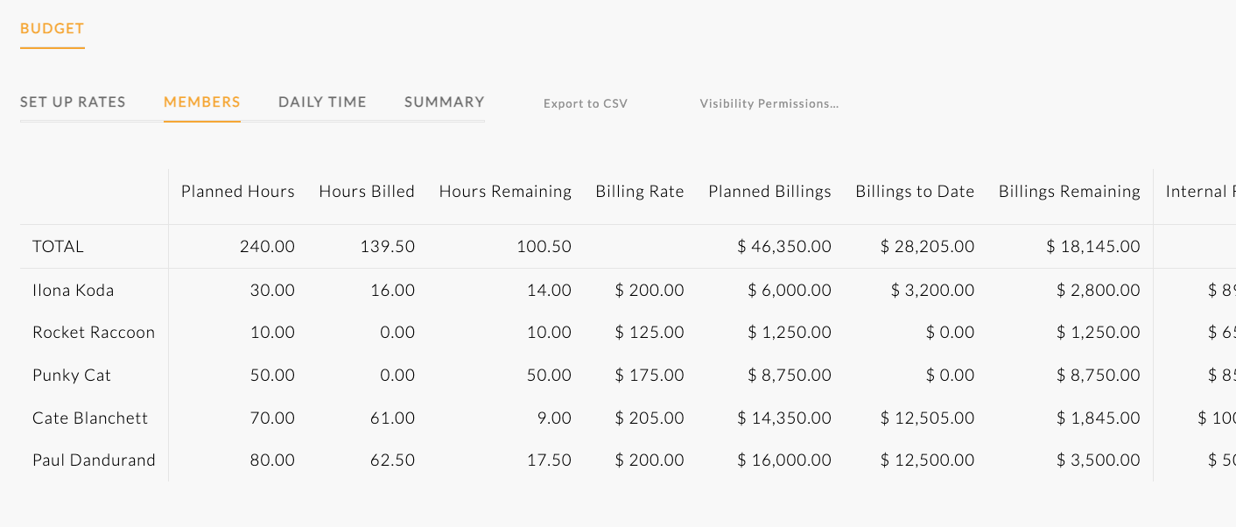Select team member Ilona Koda

(74, 290)
